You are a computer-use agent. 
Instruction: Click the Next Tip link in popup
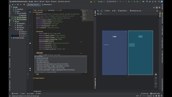pyautogui.click(x=54, y=72)
